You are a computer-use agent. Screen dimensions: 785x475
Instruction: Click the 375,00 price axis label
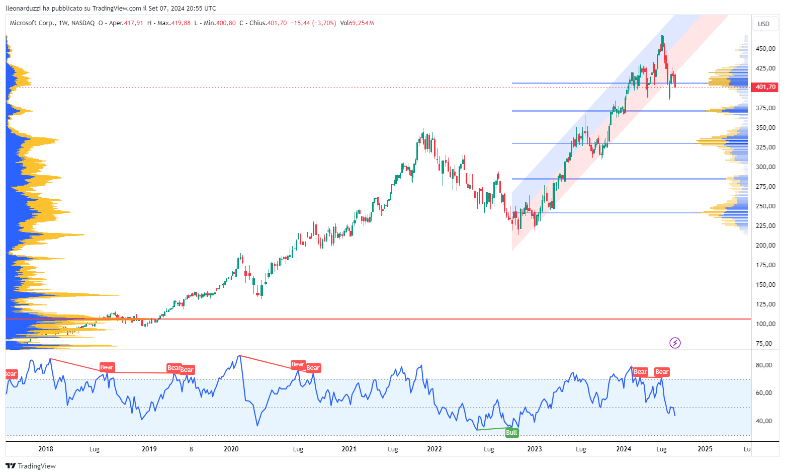click(x=765, y=108)
